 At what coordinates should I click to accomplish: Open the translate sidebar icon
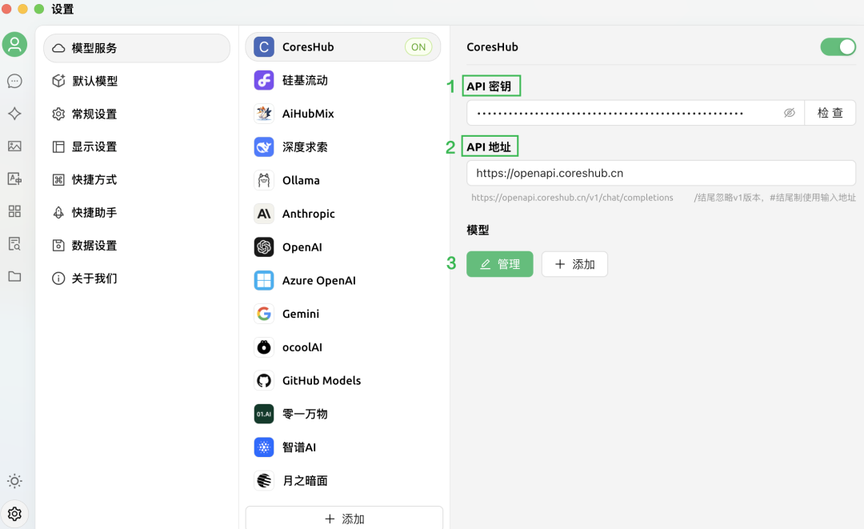click(x=15, y=178)
